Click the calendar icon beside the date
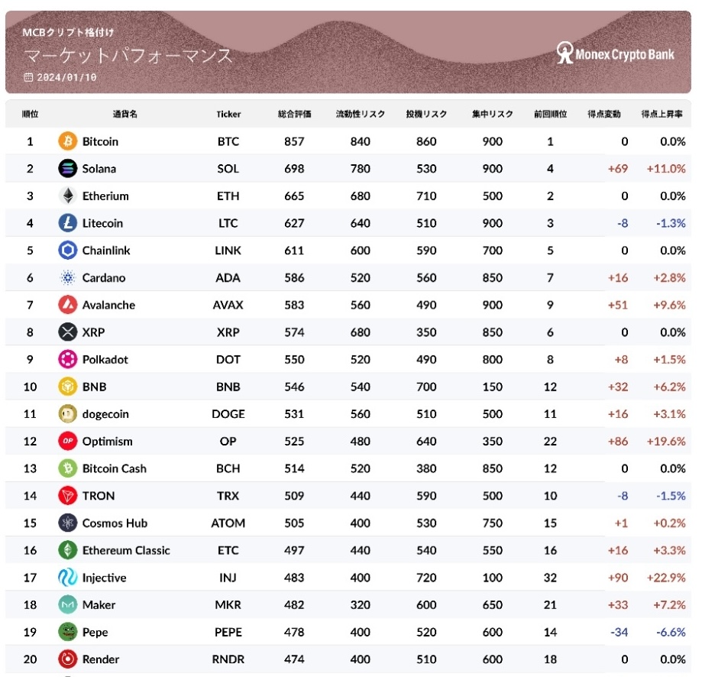The image size is (702, 677). pos(28,77)
